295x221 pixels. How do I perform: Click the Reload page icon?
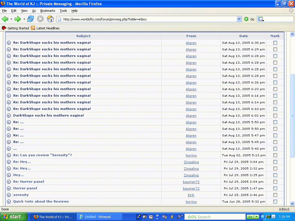pos(31,19)
